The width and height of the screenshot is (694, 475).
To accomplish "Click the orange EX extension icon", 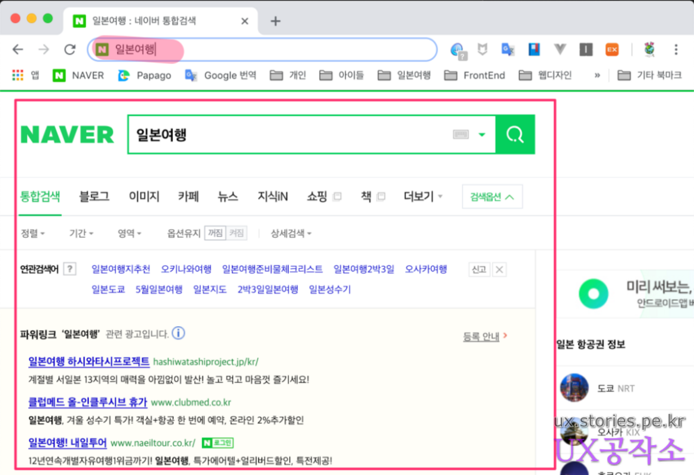I will (x=612, y=50).
